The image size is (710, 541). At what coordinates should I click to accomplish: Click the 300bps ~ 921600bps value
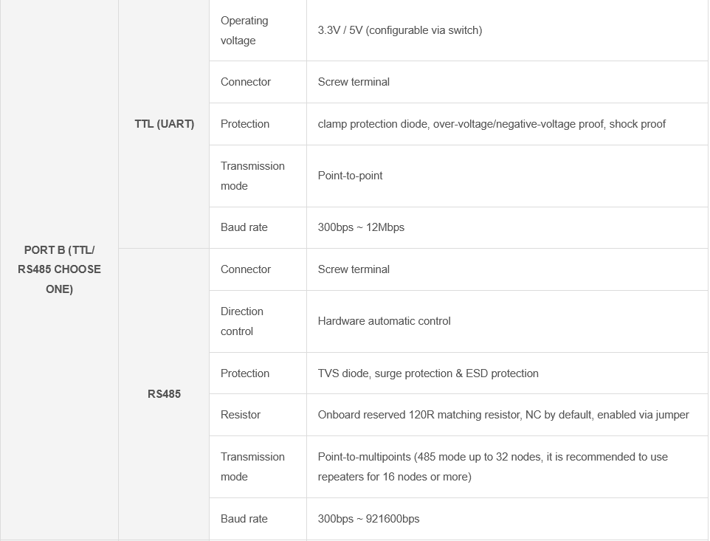point(368,519)
